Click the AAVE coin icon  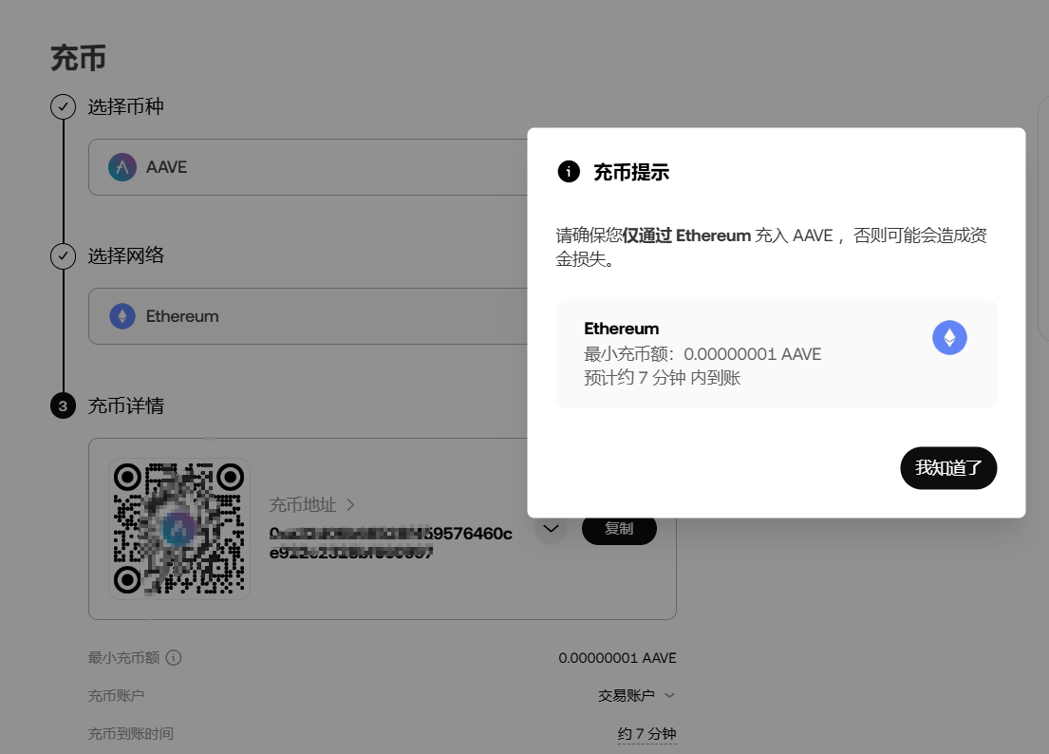pos(122,167)
